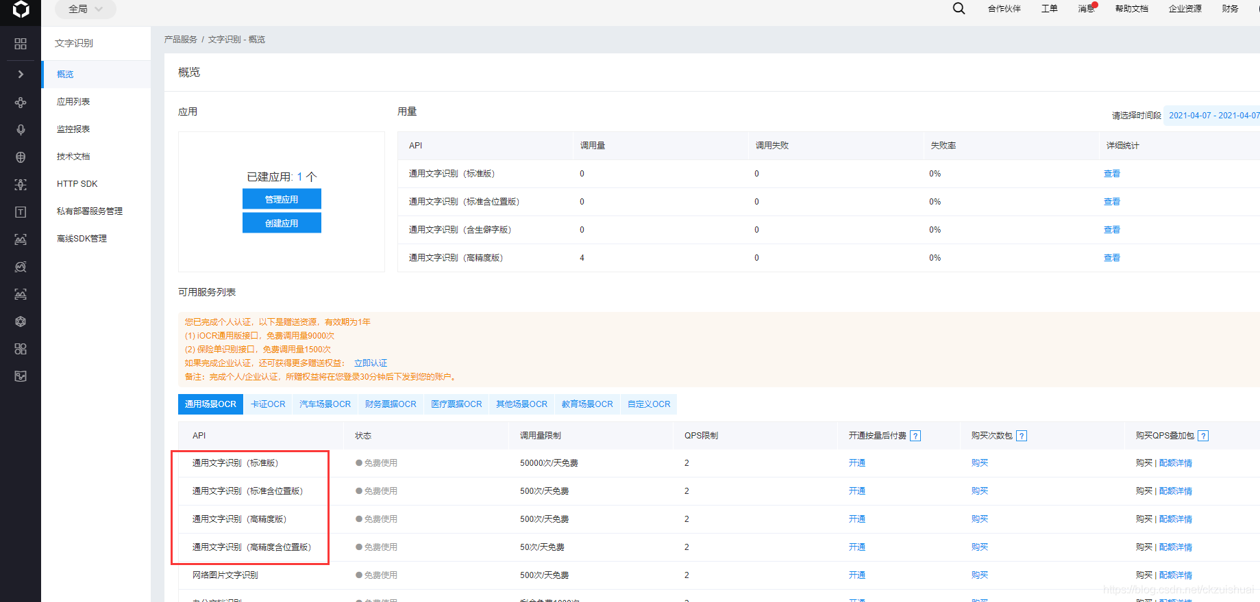Click the text recognition 'T' icon in sidebar

[x=21, y=212]
